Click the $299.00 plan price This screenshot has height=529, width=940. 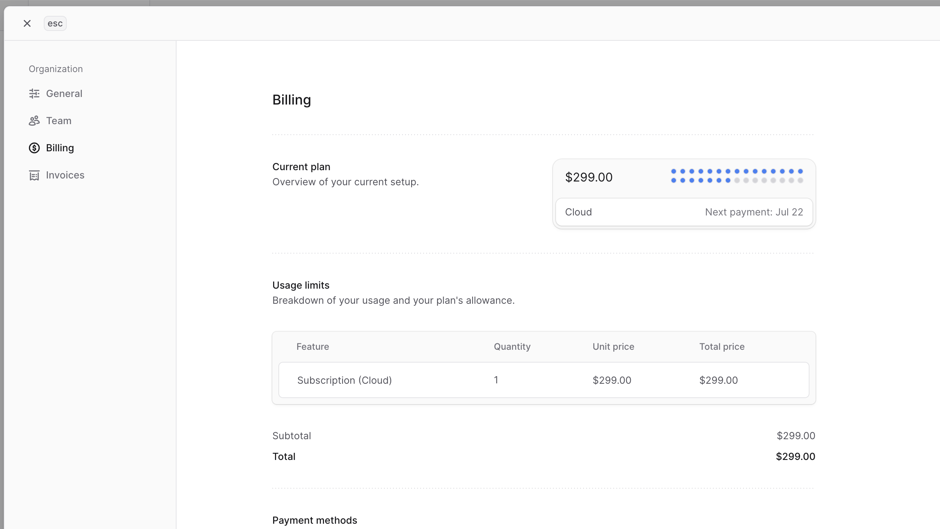pos(588,177)
